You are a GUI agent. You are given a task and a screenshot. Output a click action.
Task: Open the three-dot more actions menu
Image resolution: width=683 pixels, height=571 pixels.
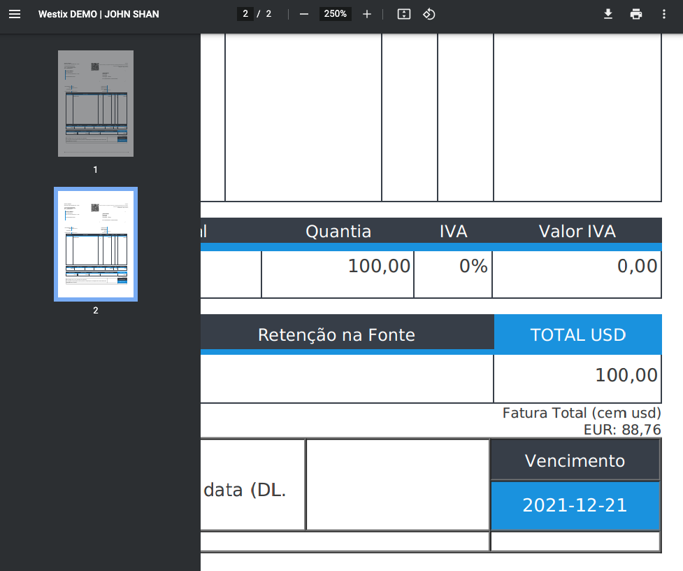pyautogui.click(x=663, y=14)
